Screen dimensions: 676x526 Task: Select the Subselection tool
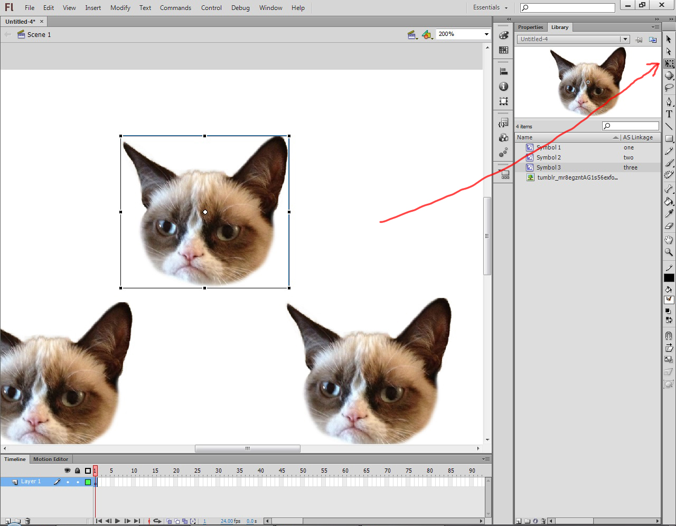669,51
